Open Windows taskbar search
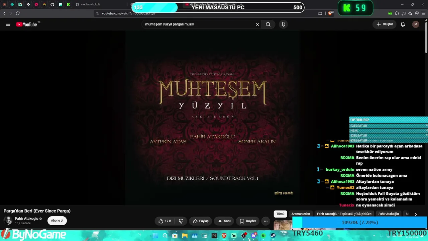428x241 pixels. [165, 236]
